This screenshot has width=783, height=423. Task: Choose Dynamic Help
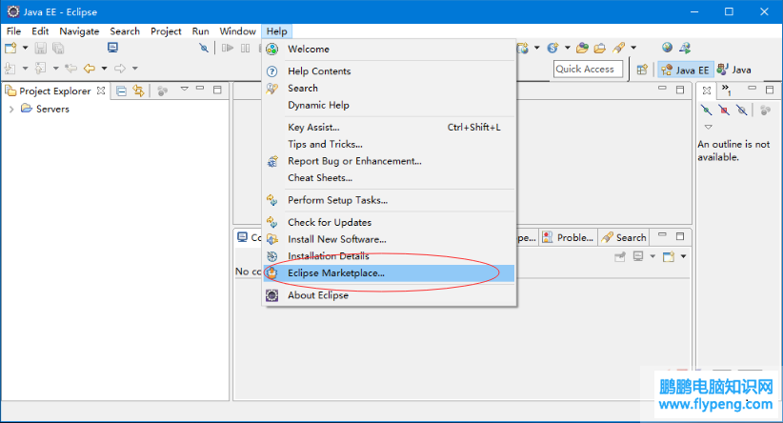pyautogui.click(x=389, y=105)
